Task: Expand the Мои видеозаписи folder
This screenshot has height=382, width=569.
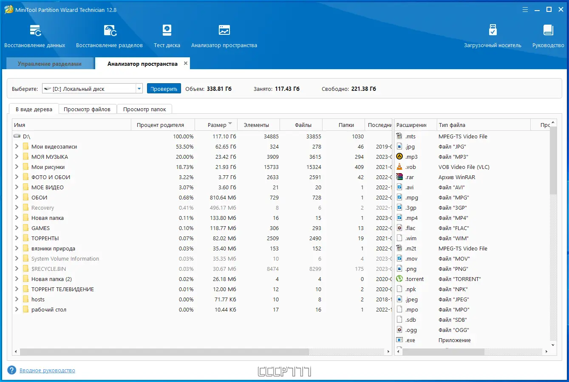Action: coord(17,146)
